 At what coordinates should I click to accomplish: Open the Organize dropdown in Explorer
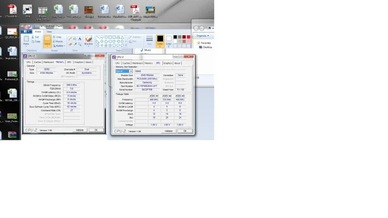(x=203, y=36)
